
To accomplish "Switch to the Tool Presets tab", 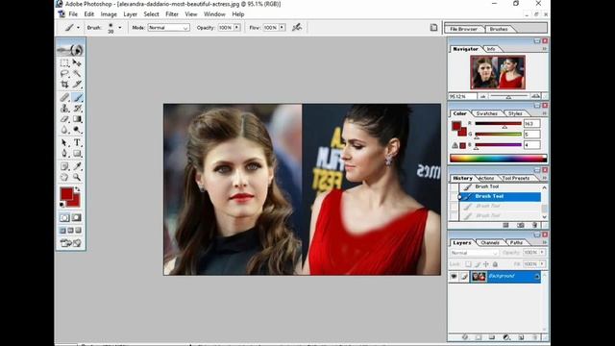I will pyautogui.click(x=516, y=178).
